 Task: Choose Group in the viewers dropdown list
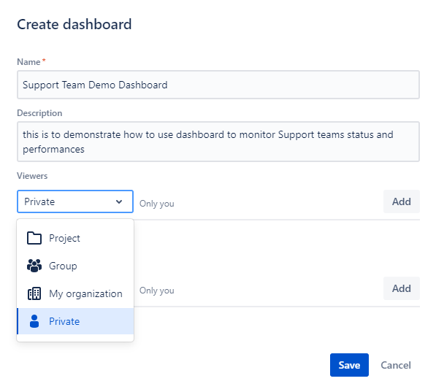click(x=75, y=266)
